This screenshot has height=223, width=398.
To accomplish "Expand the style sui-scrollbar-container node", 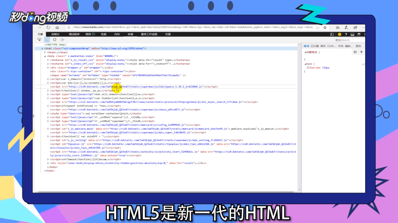I will coord(48,113).
